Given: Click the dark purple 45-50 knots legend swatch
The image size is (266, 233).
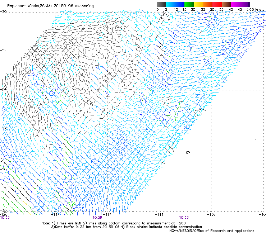Looking at the screenshot, I should click(245, 4).
